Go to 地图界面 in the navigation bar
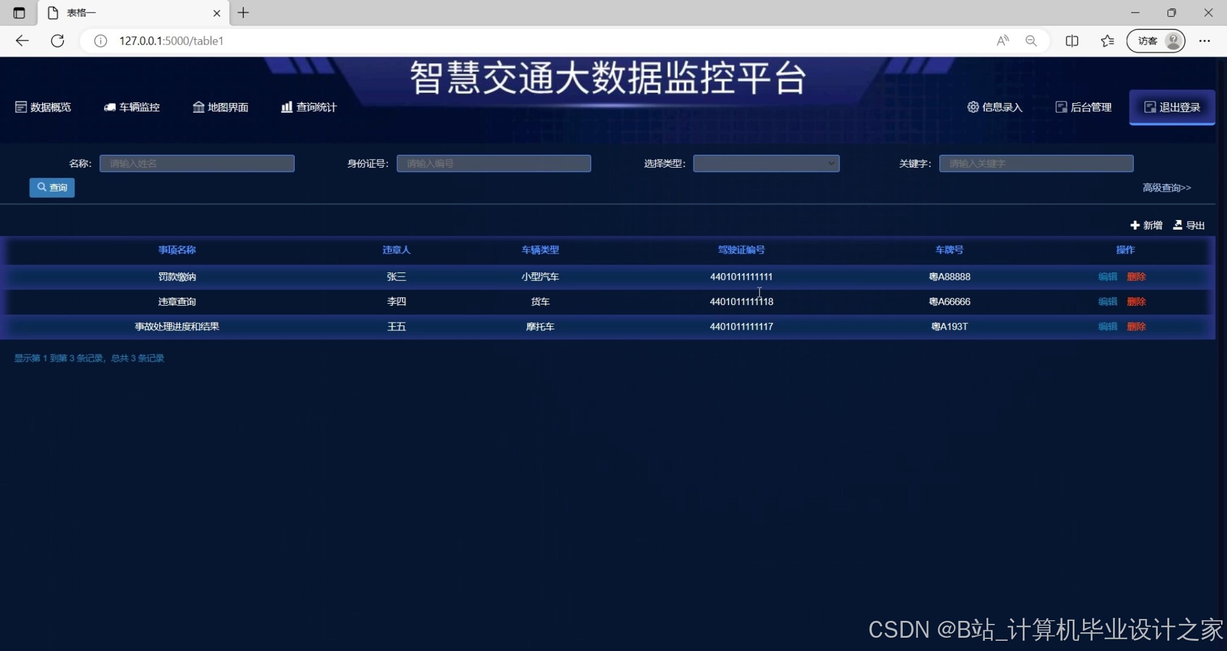 220,107
